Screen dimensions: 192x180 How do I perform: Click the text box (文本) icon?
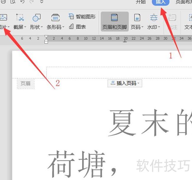190,17
